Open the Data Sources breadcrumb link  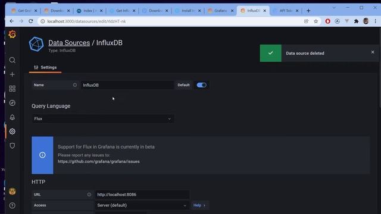click(69, 43)
